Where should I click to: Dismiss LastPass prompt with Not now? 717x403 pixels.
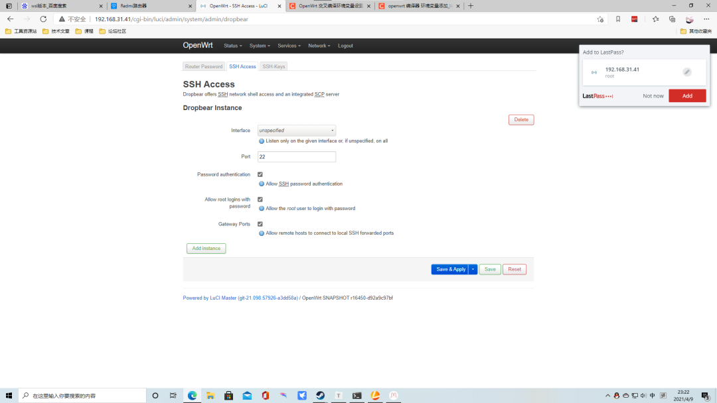tap(653, 96)
